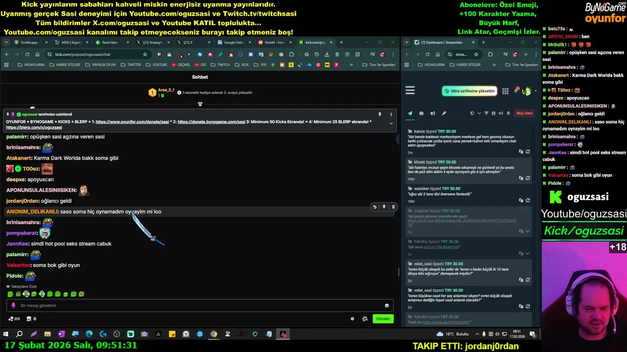Click into the Bir mesaj gönderin input
This screenshot has height=352, width=627.
tap(200, 306)
